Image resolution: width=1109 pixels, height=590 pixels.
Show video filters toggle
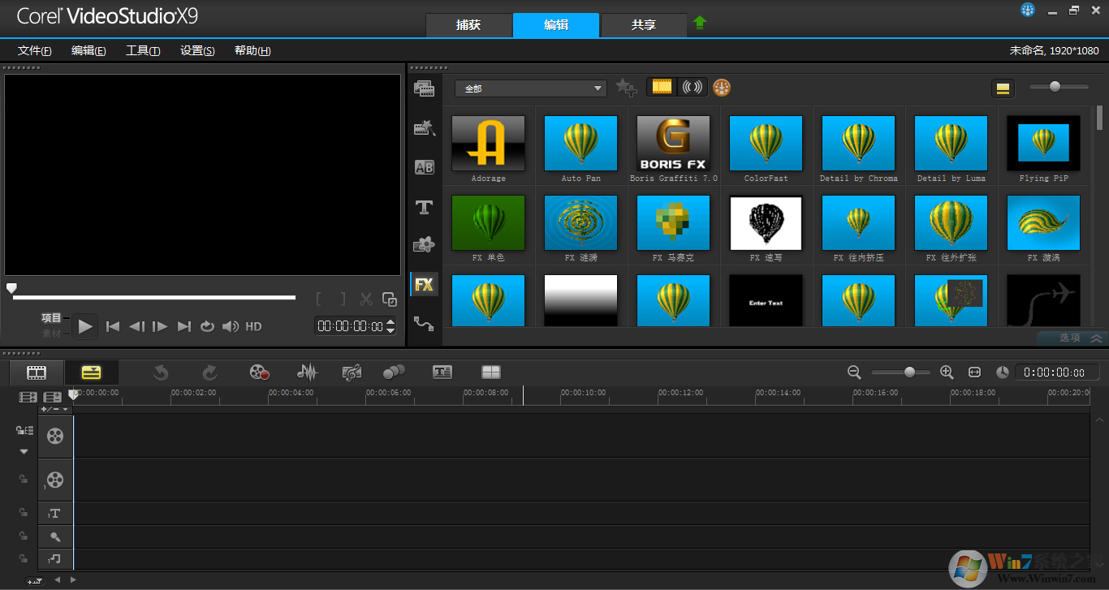pyautogui.click(x=662, y=87)
